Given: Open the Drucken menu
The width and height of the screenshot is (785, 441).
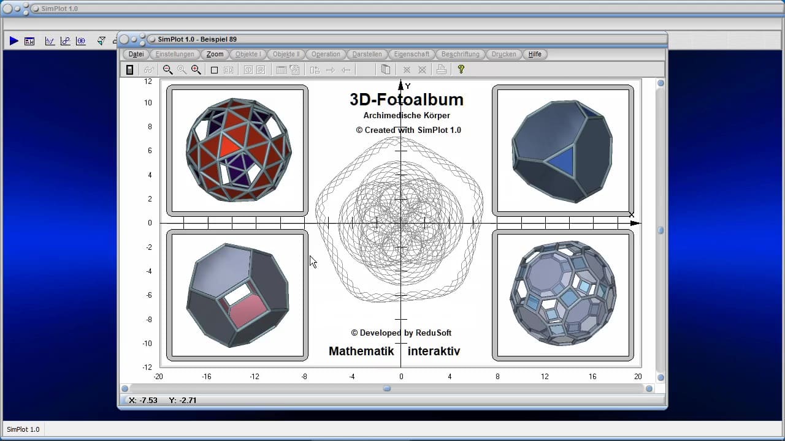Looking at the screenshot, I should point(504,55).
